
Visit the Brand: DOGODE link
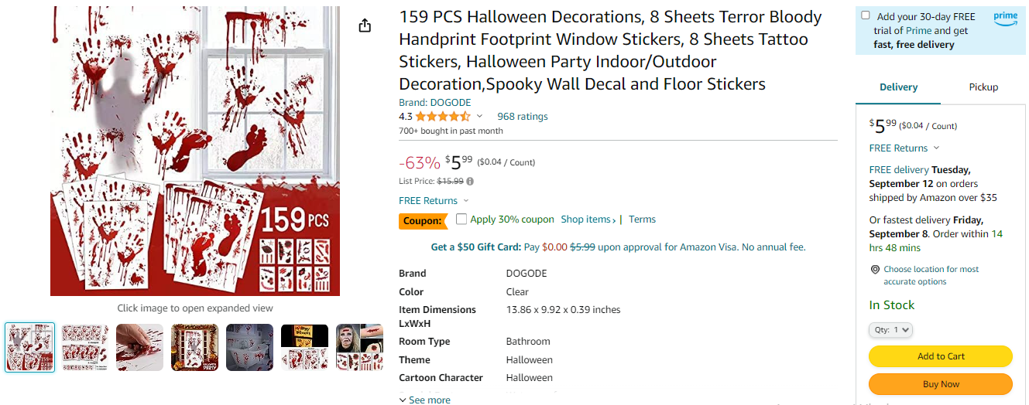tap(434, 102)
